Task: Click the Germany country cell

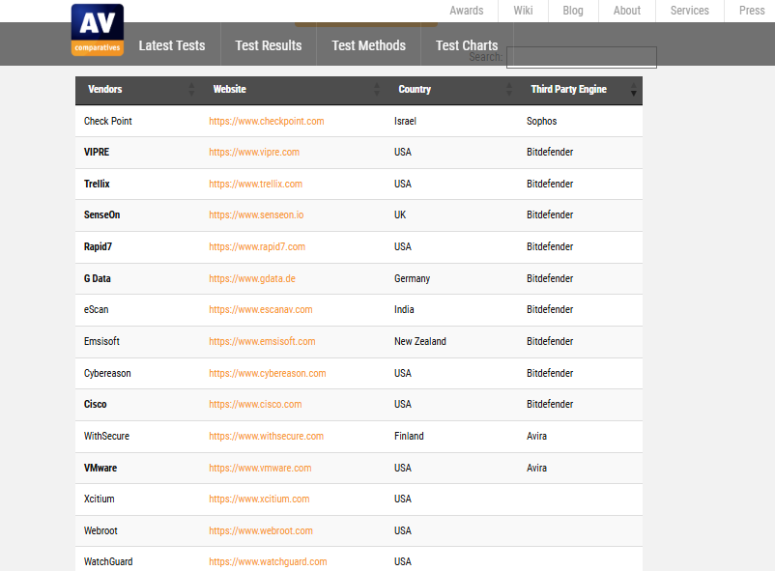Action: (413, 279)
